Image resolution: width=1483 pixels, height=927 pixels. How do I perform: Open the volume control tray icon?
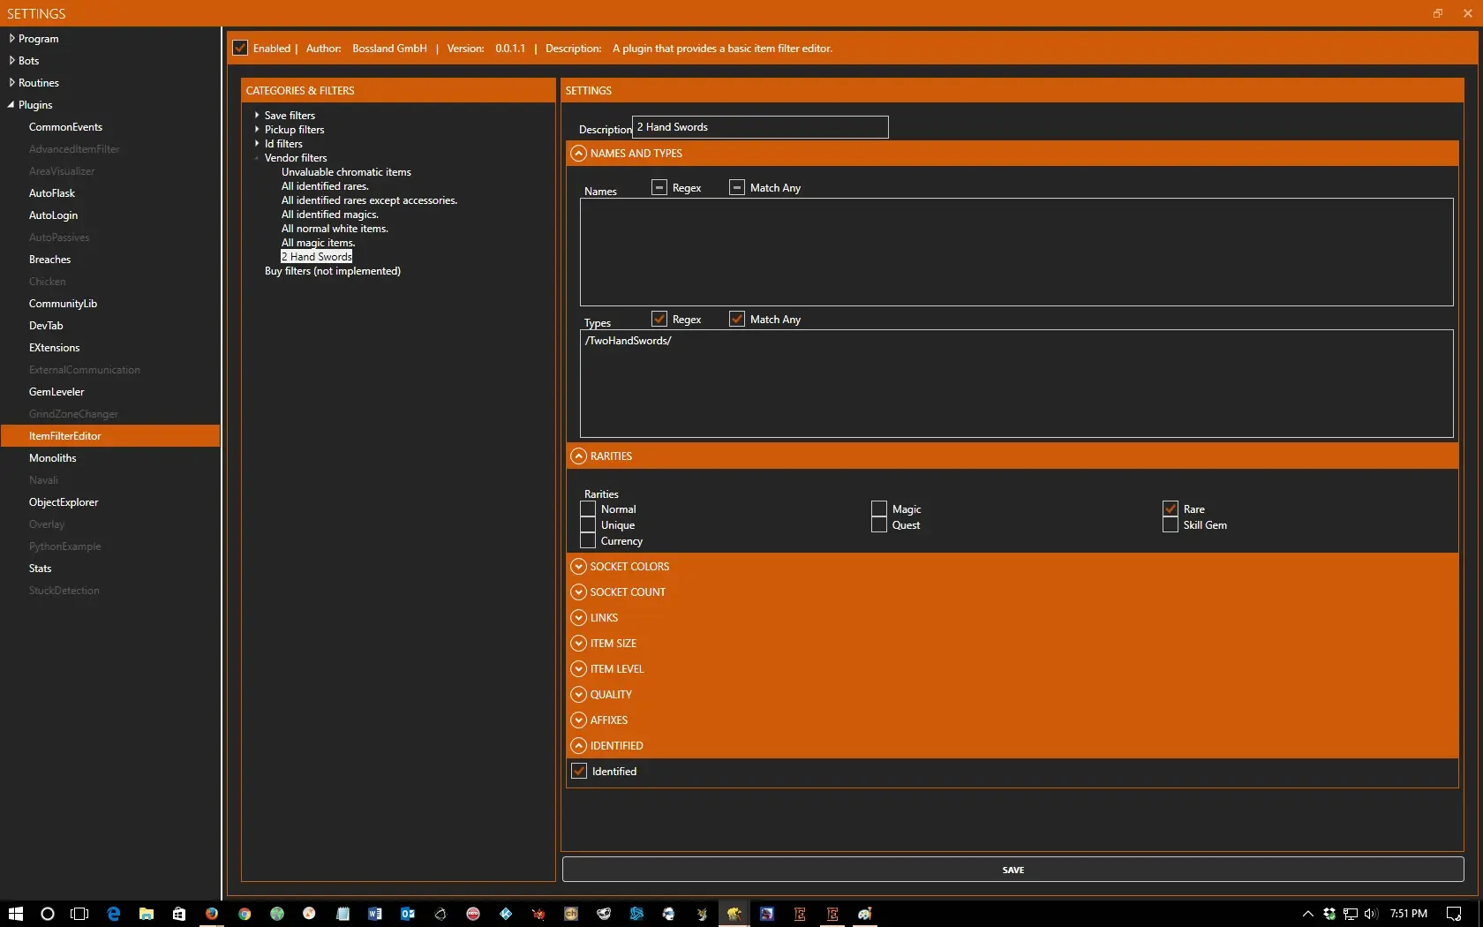[1370, 914]
